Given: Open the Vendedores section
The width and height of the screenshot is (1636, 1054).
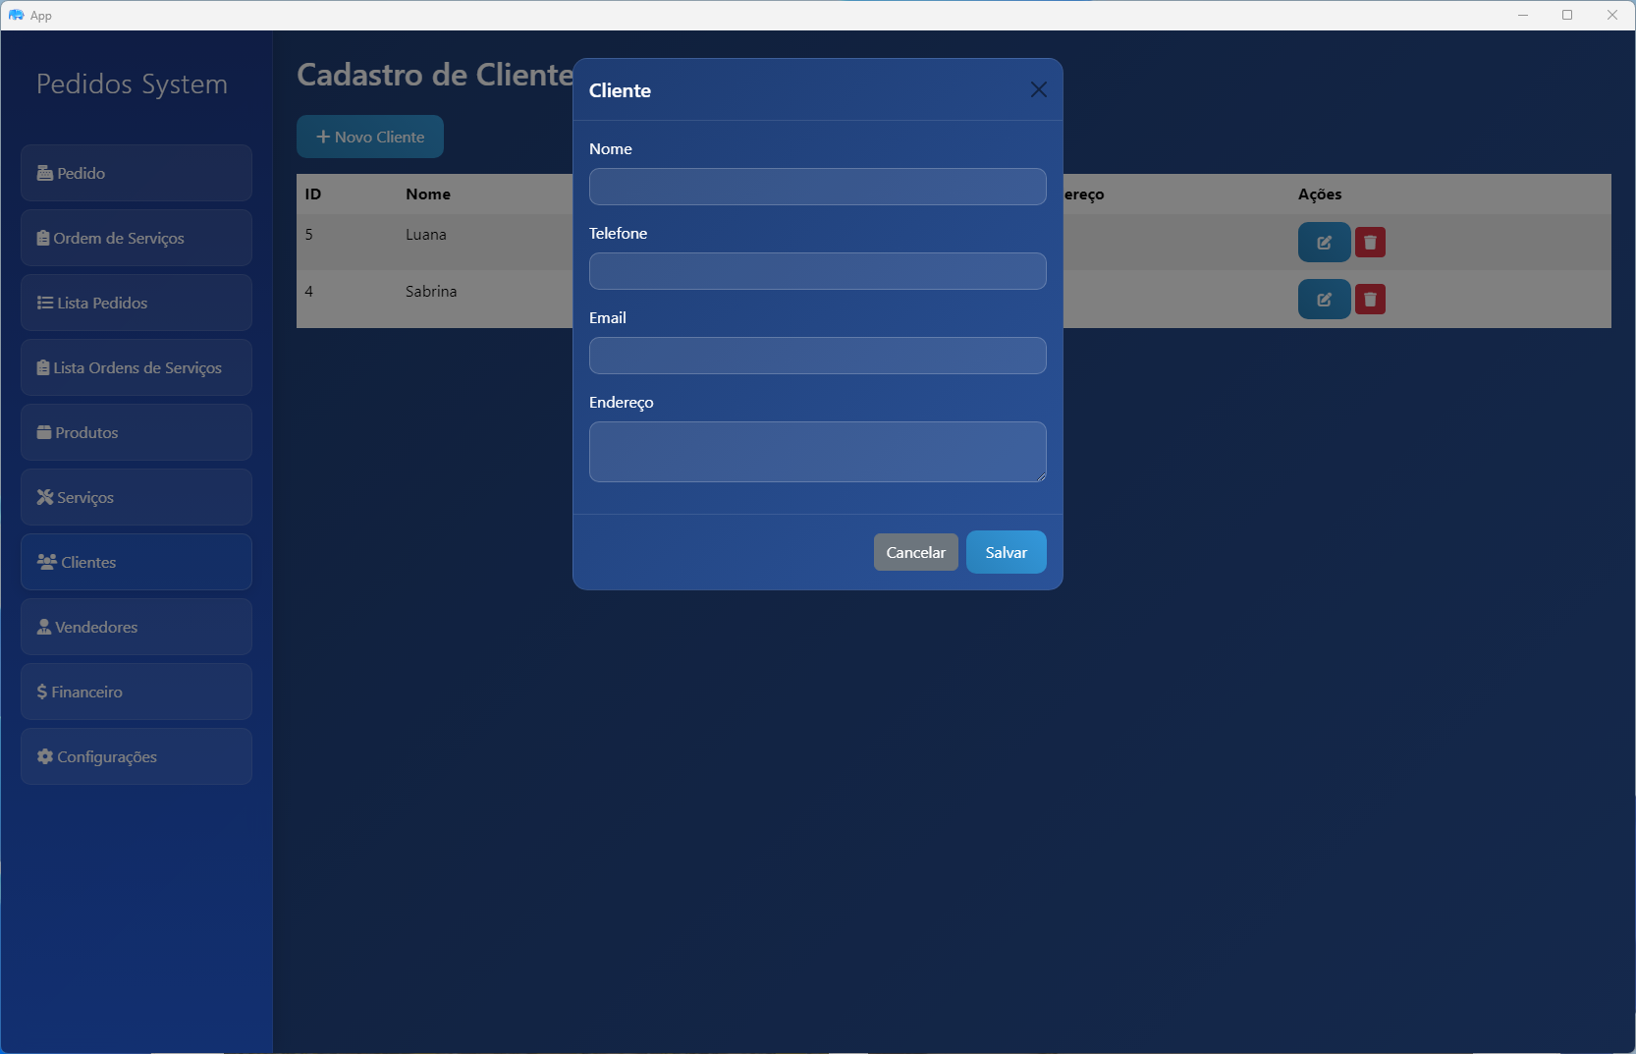Looking at the screenshot, I should point(136,627).
